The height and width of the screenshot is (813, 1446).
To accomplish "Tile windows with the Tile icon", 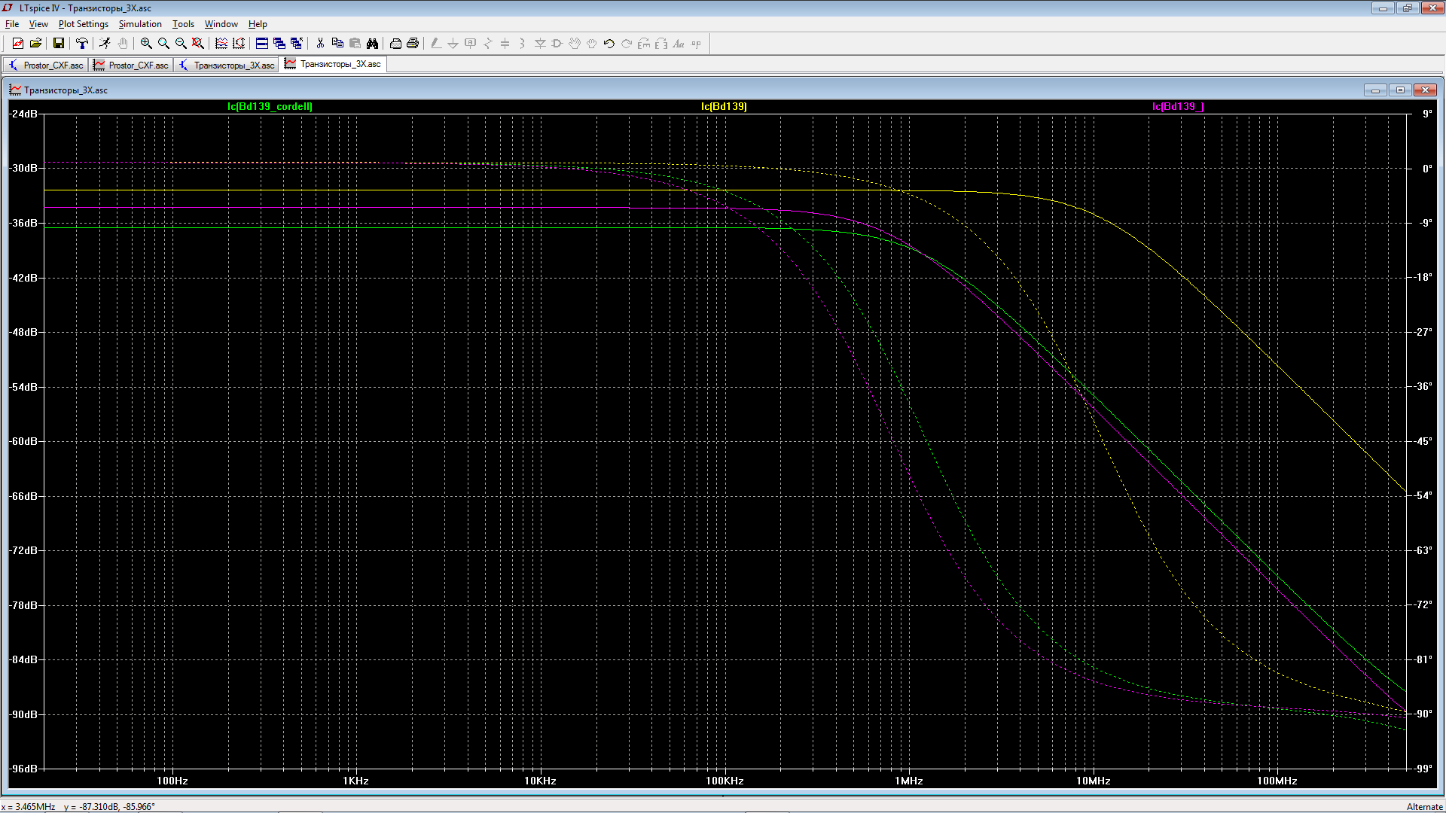I will click(262, 44).
